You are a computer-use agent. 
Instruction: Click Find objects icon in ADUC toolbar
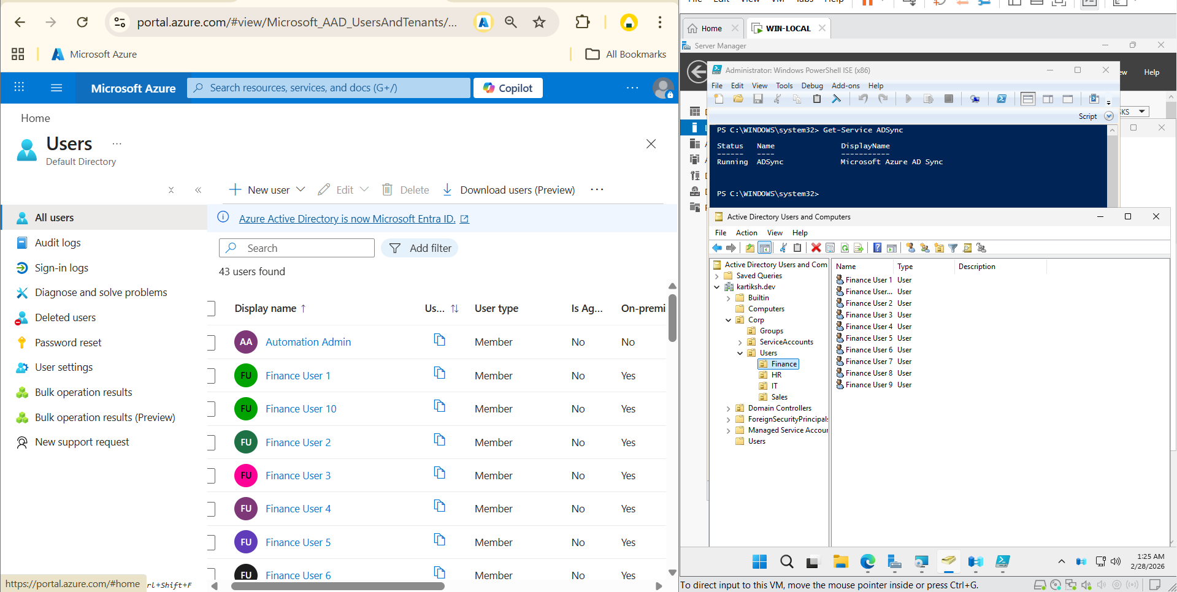coord(967,248)
